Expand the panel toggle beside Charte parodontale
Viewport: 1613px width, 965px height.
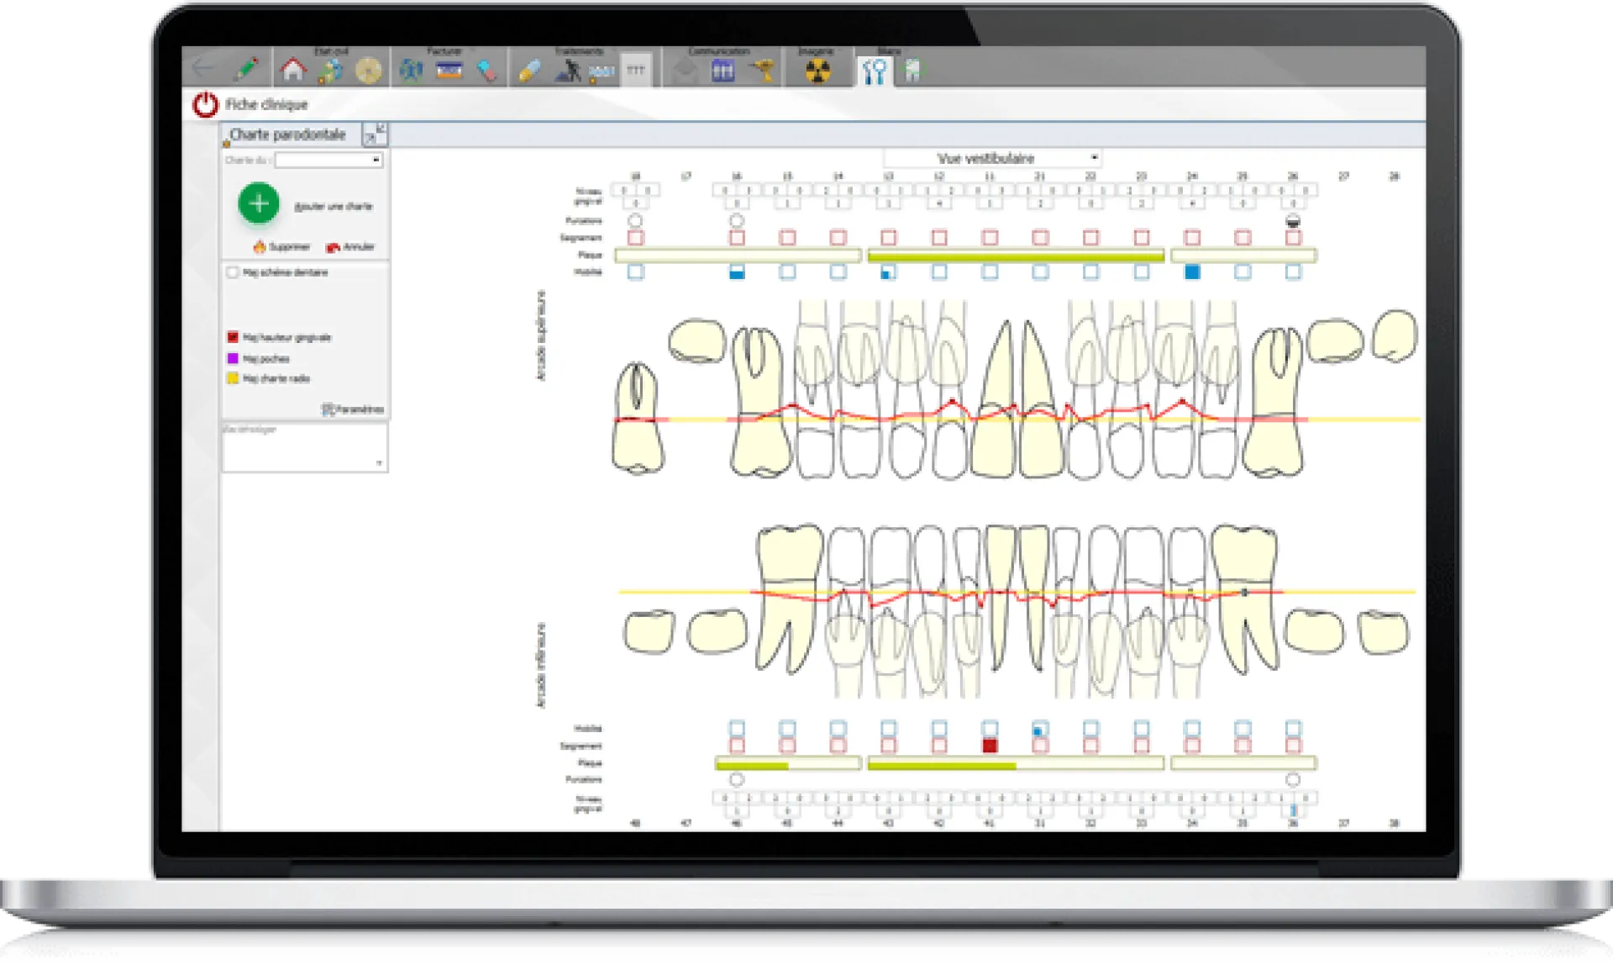pyautogui.click(x=374, y=134)
